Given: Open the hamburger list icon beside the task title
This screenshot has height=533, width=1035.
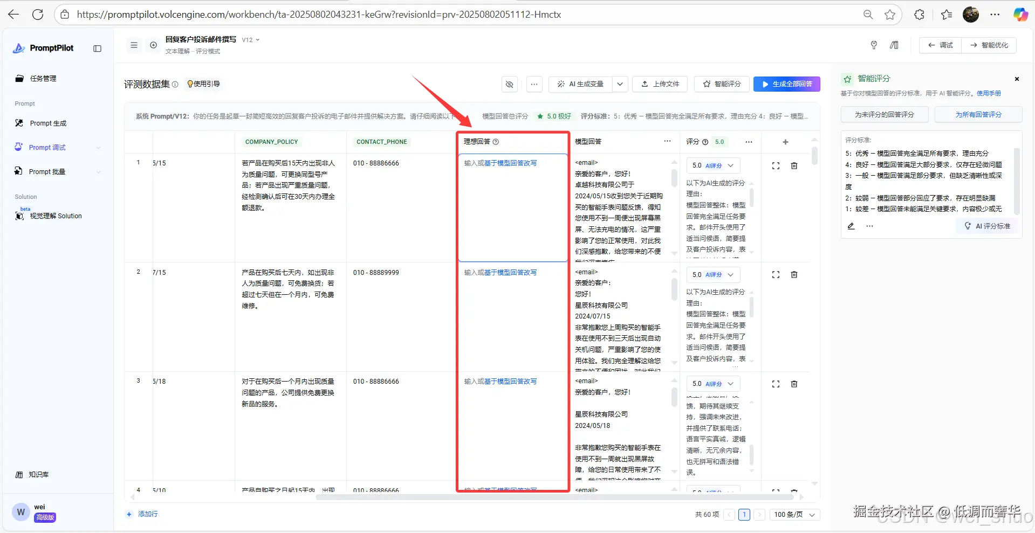Looking at the screenshot, I should tap(134, 45).
